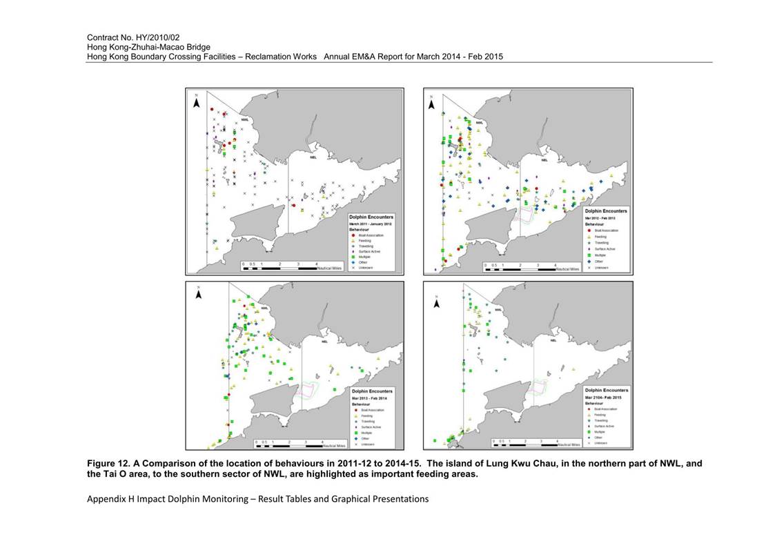775x548 pixels.
Task: Click the "Appendix H Impact Dolphin Monitoring" footer
Action: [257, 499]
